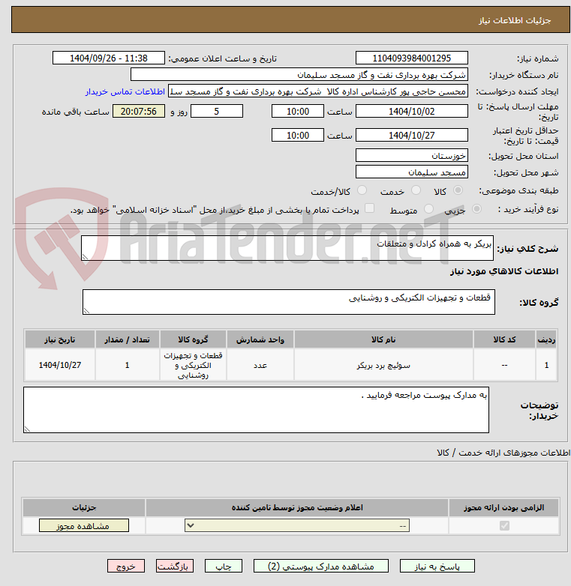Click the buyer notes text area

pos(257,410)
